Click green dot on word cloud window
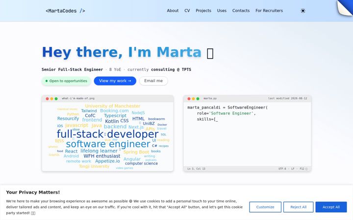 coord(56,99)
